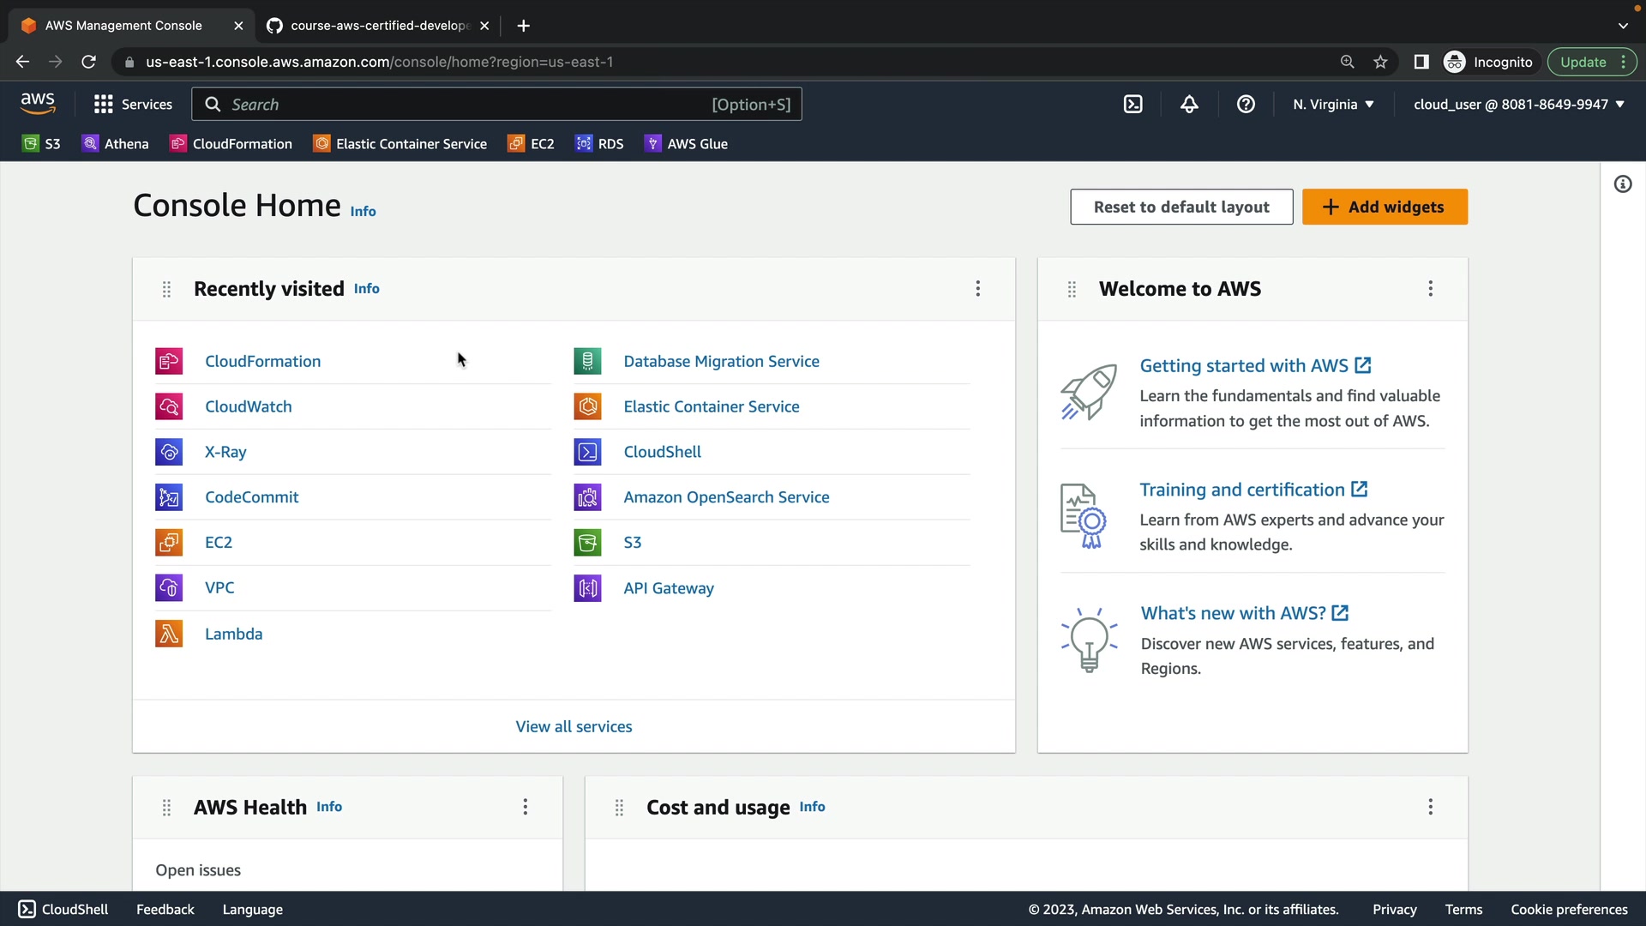The image size is (1646, 926).
Task: Open Cost and usage widget options menu
Action: click(x=1430, y=807)
